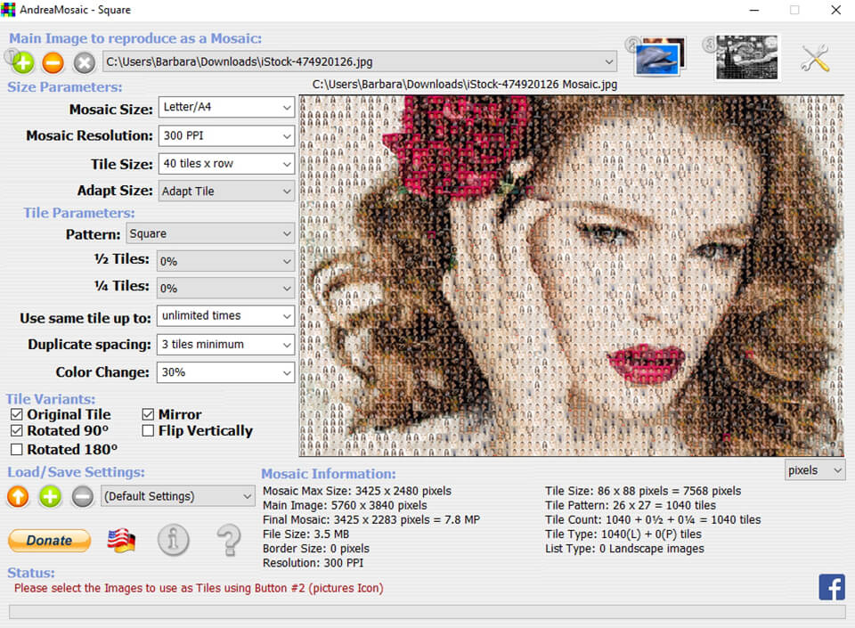855x628 pixels.
Task: Enable the Rotated 180° checkbox
Action: [17, 449]
